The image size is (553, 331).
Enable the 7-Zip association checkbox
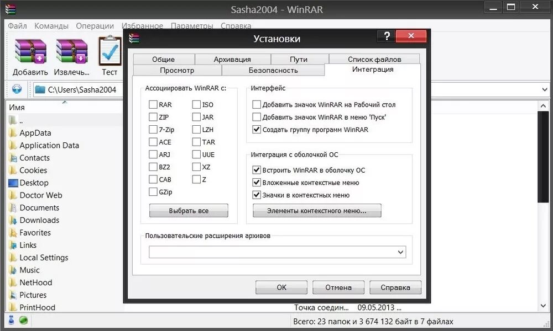point(153,130)
